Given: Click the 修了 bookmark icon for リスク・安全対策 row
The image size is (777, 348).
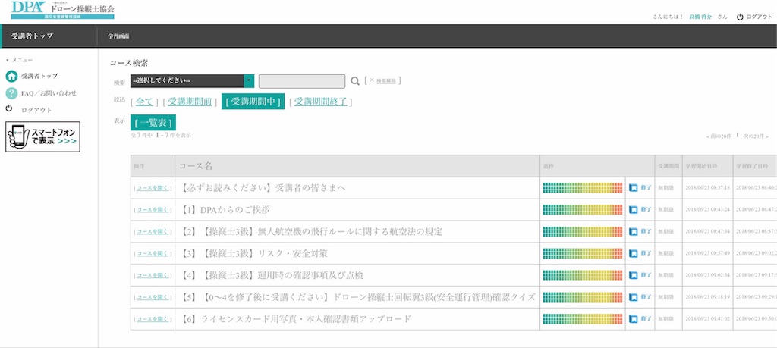Looking at the screenshot, I should point(633,253).
